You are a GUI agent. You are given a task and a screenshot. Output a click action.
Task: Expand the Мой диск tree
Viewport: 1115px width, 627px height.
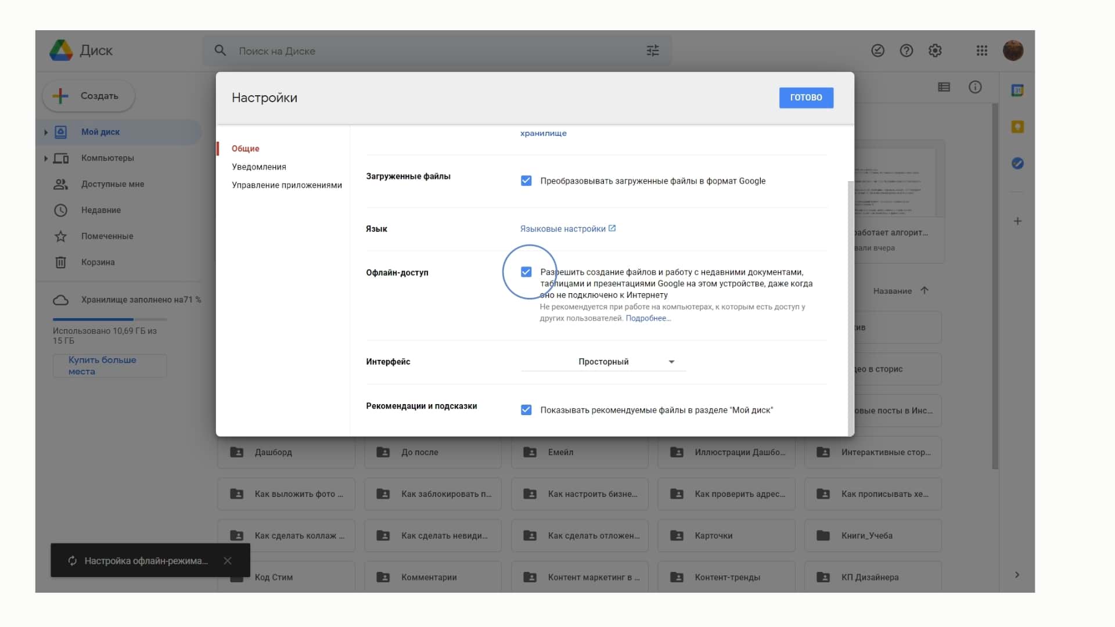[x=46, y=132]
